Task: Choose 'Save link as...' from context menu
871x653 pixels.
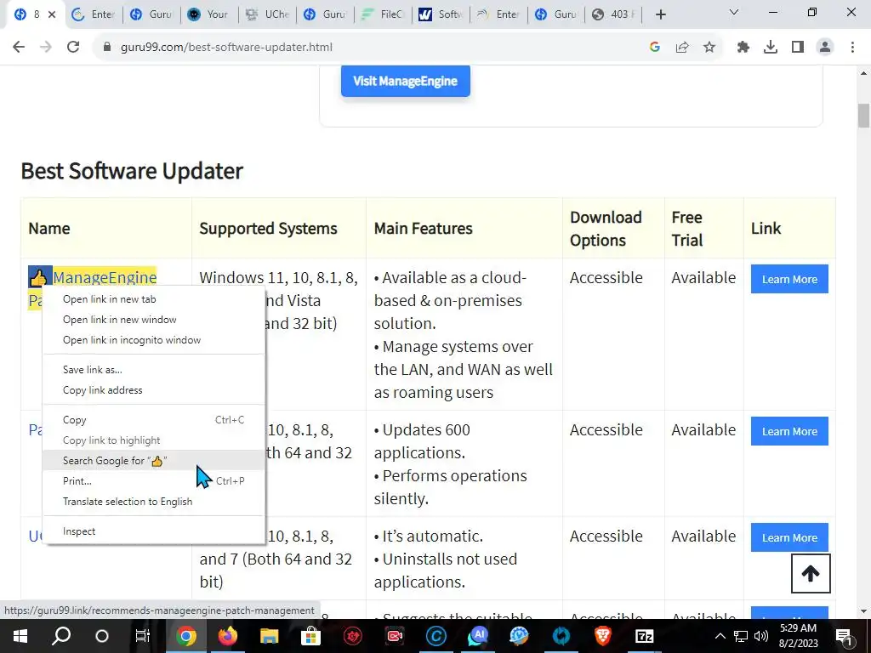Action: 154,370
